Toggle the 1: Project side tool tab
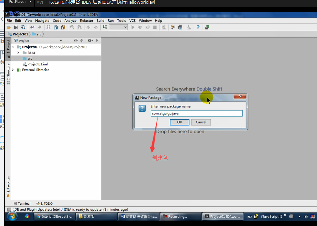Screen dimensions: 317x226 (x=8, y=49)
